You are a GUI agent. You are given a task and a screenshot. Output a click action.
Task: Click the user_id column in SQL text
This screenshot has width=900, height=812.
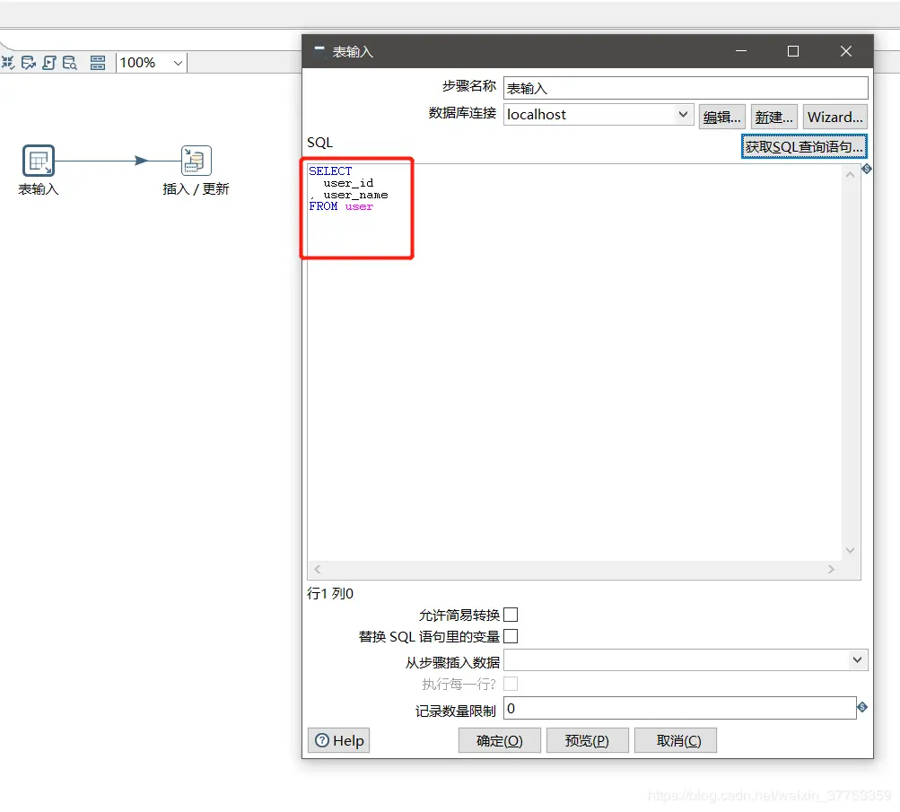click(348, 183)
